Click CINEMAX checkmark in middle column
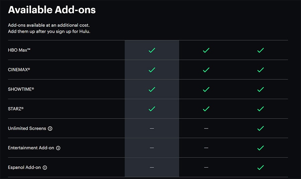301x179 pixels. point(206,70)
